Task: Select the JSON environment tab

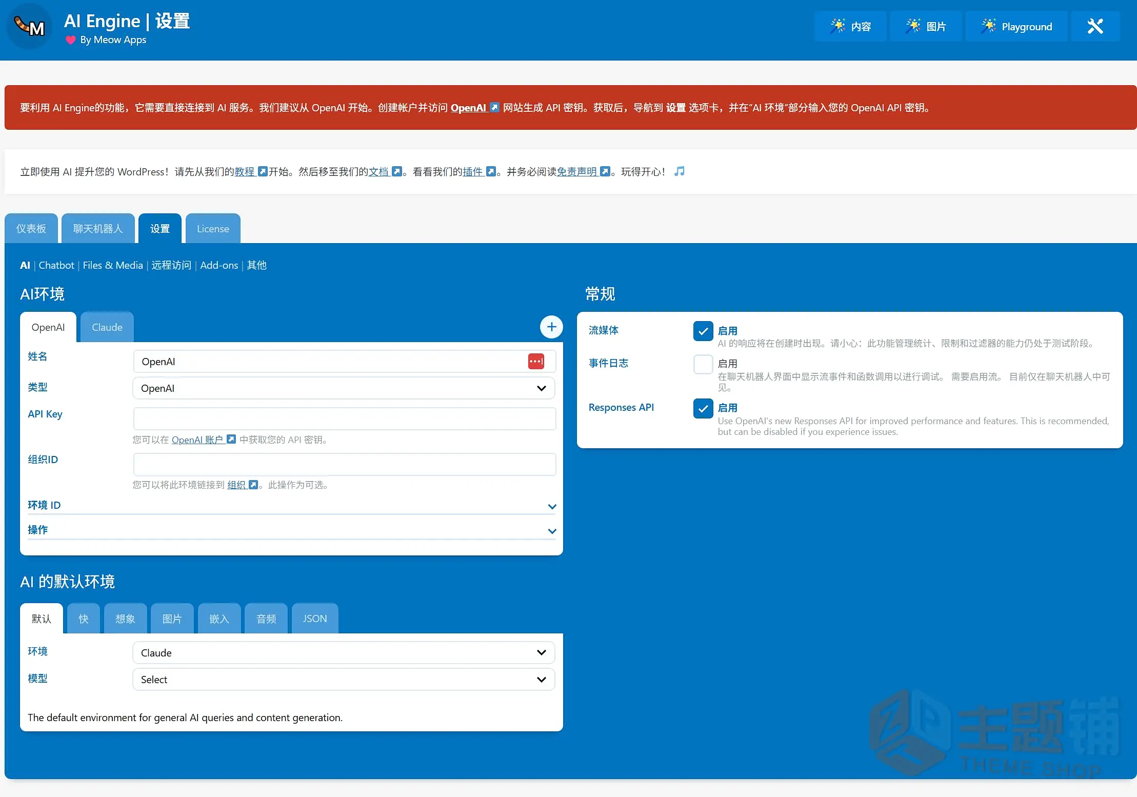Action: click(x=315, y=619)
